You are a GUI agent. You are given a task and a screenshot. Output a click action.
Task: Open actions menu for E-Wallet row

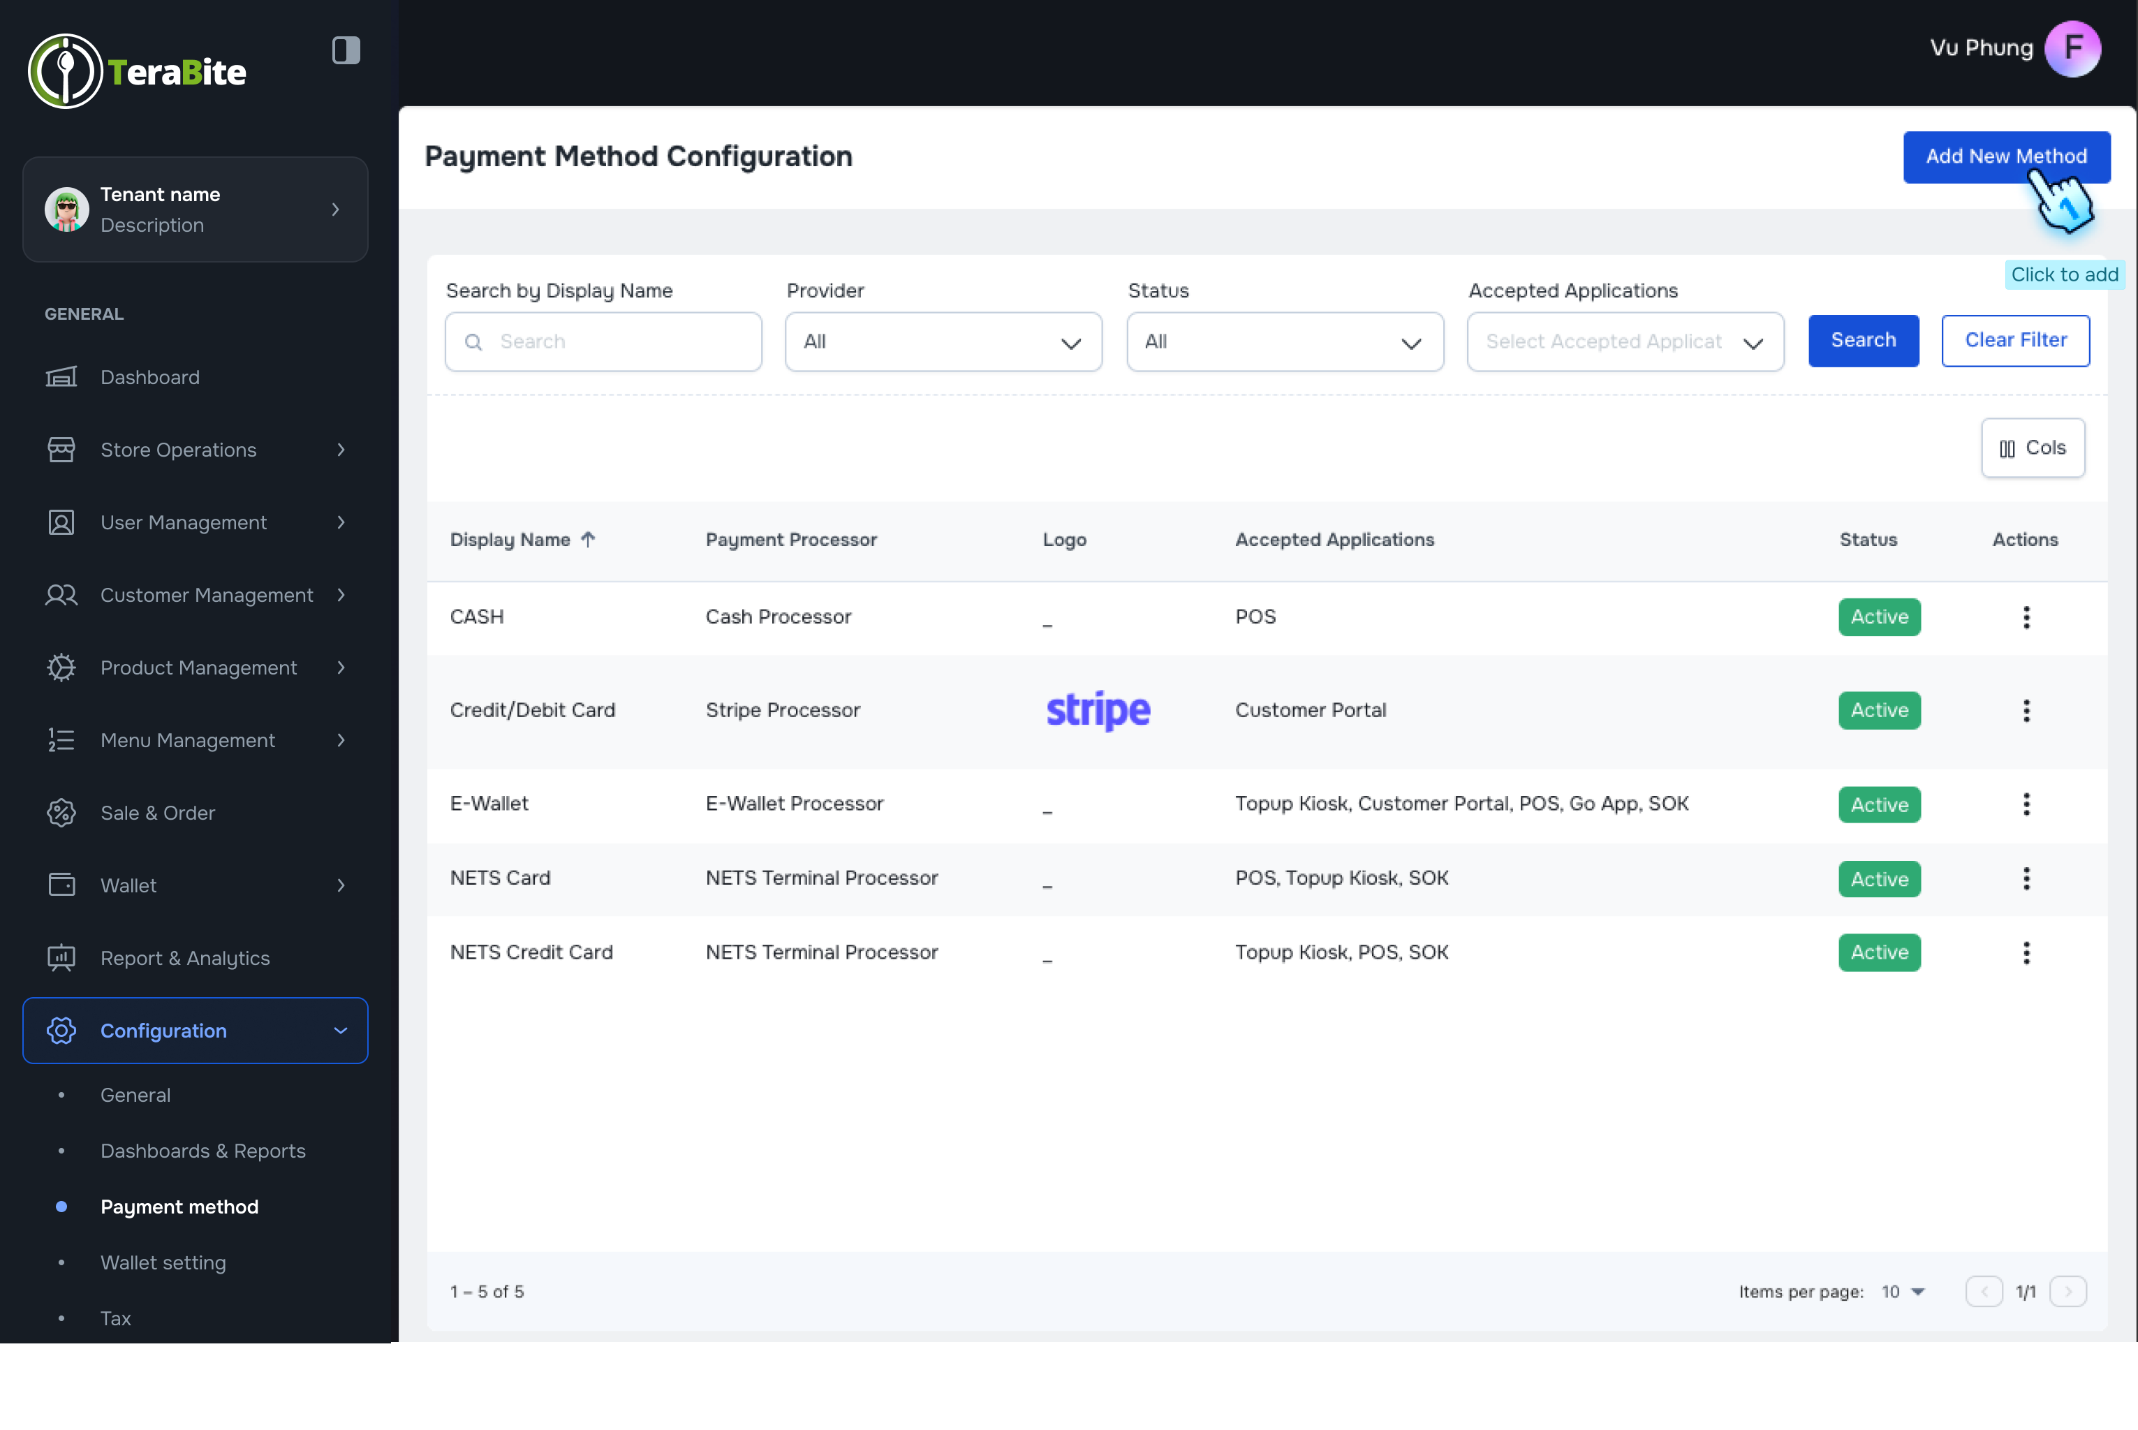pos(2026,804)
